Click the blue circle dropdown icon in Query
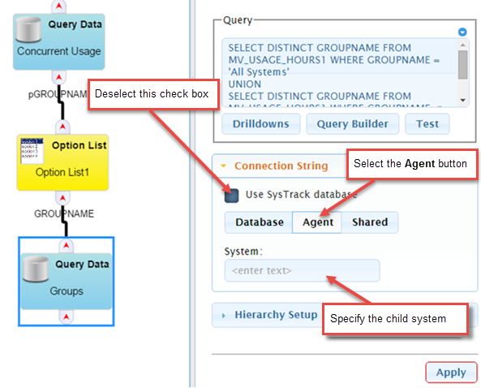Screen dimensions: 481x388 462,32
